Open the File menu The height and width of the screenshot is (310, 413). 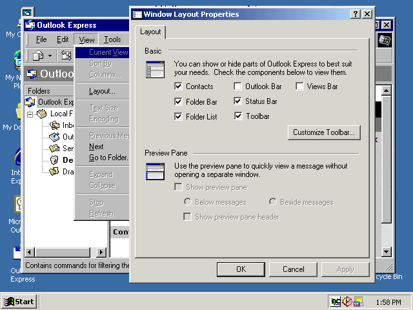coord(41,39)
